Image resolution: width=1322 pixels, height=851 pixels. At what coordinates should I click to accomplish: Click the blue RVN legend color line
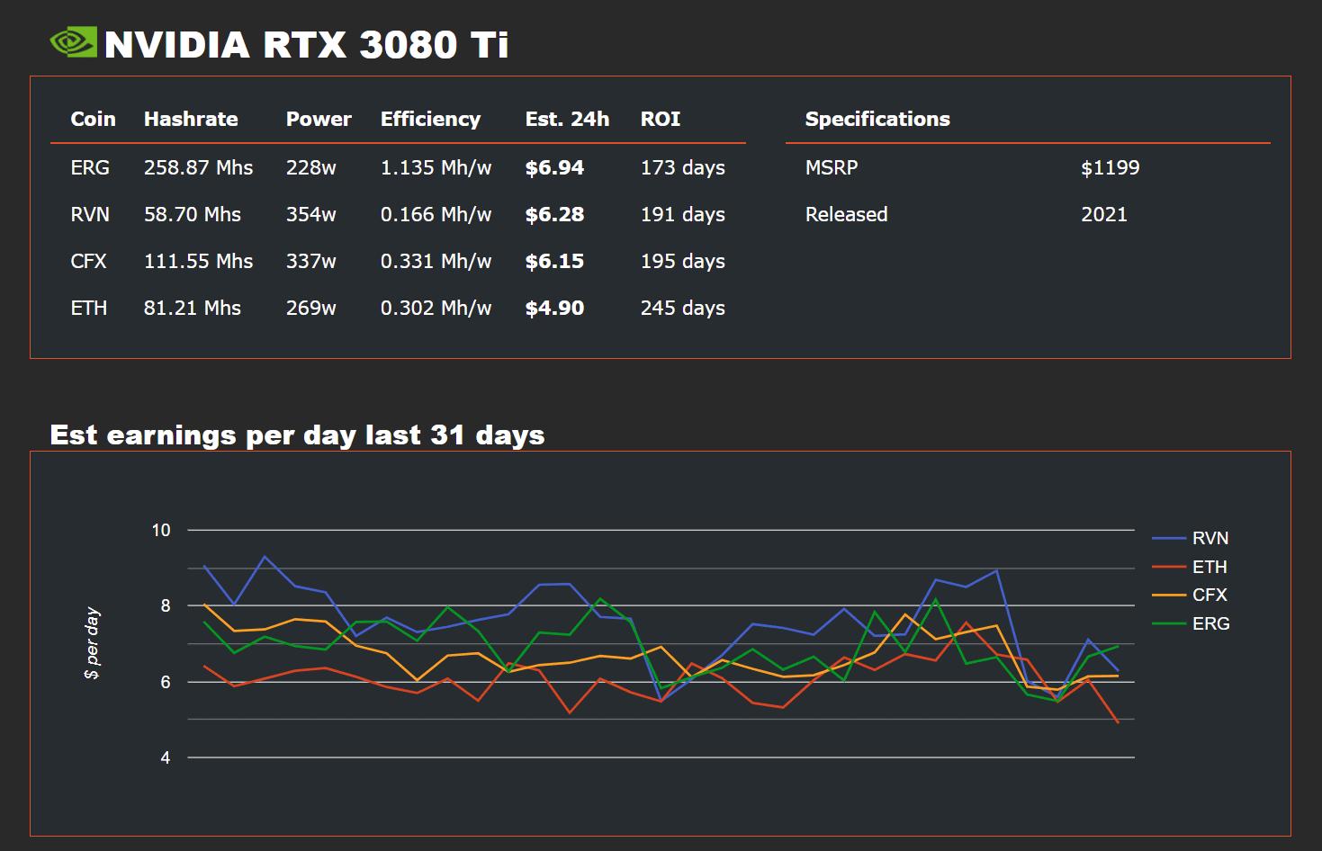1169,538
